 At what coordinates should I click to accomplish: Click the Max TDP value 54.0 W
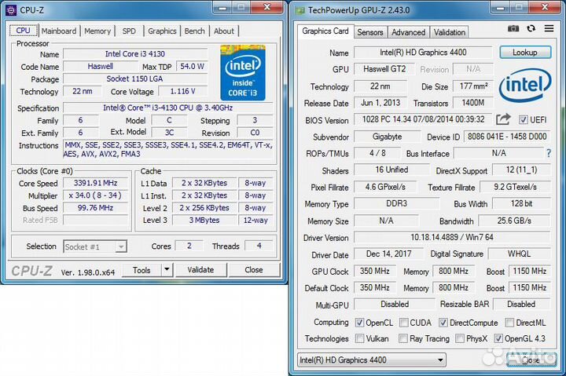tap(192, 67)
